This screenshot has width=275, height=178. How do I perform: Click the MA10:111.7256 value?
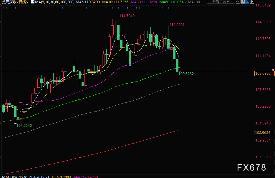point(115,2)
